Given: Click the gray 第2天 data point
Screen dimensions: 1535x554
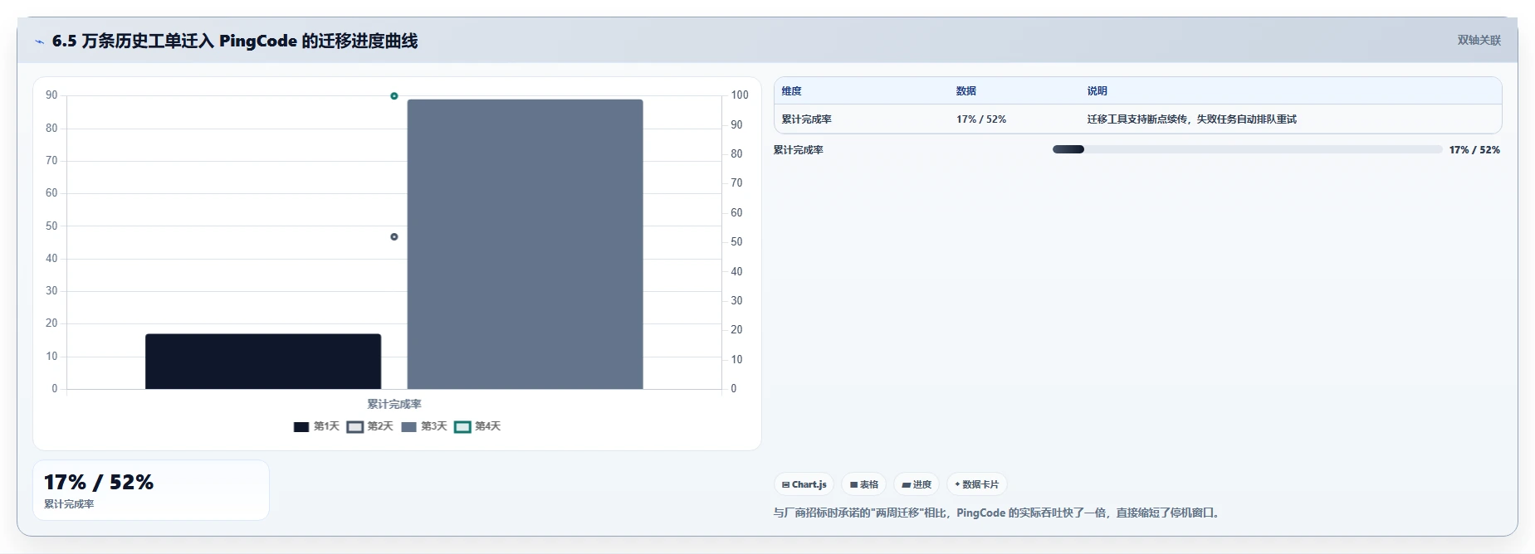Looking at the screenshot, I should click(x=394, y=237).
